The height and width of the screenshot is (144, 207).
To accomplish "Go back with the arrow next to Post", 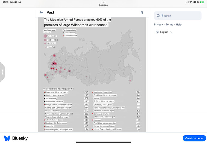I will point(41,12).
